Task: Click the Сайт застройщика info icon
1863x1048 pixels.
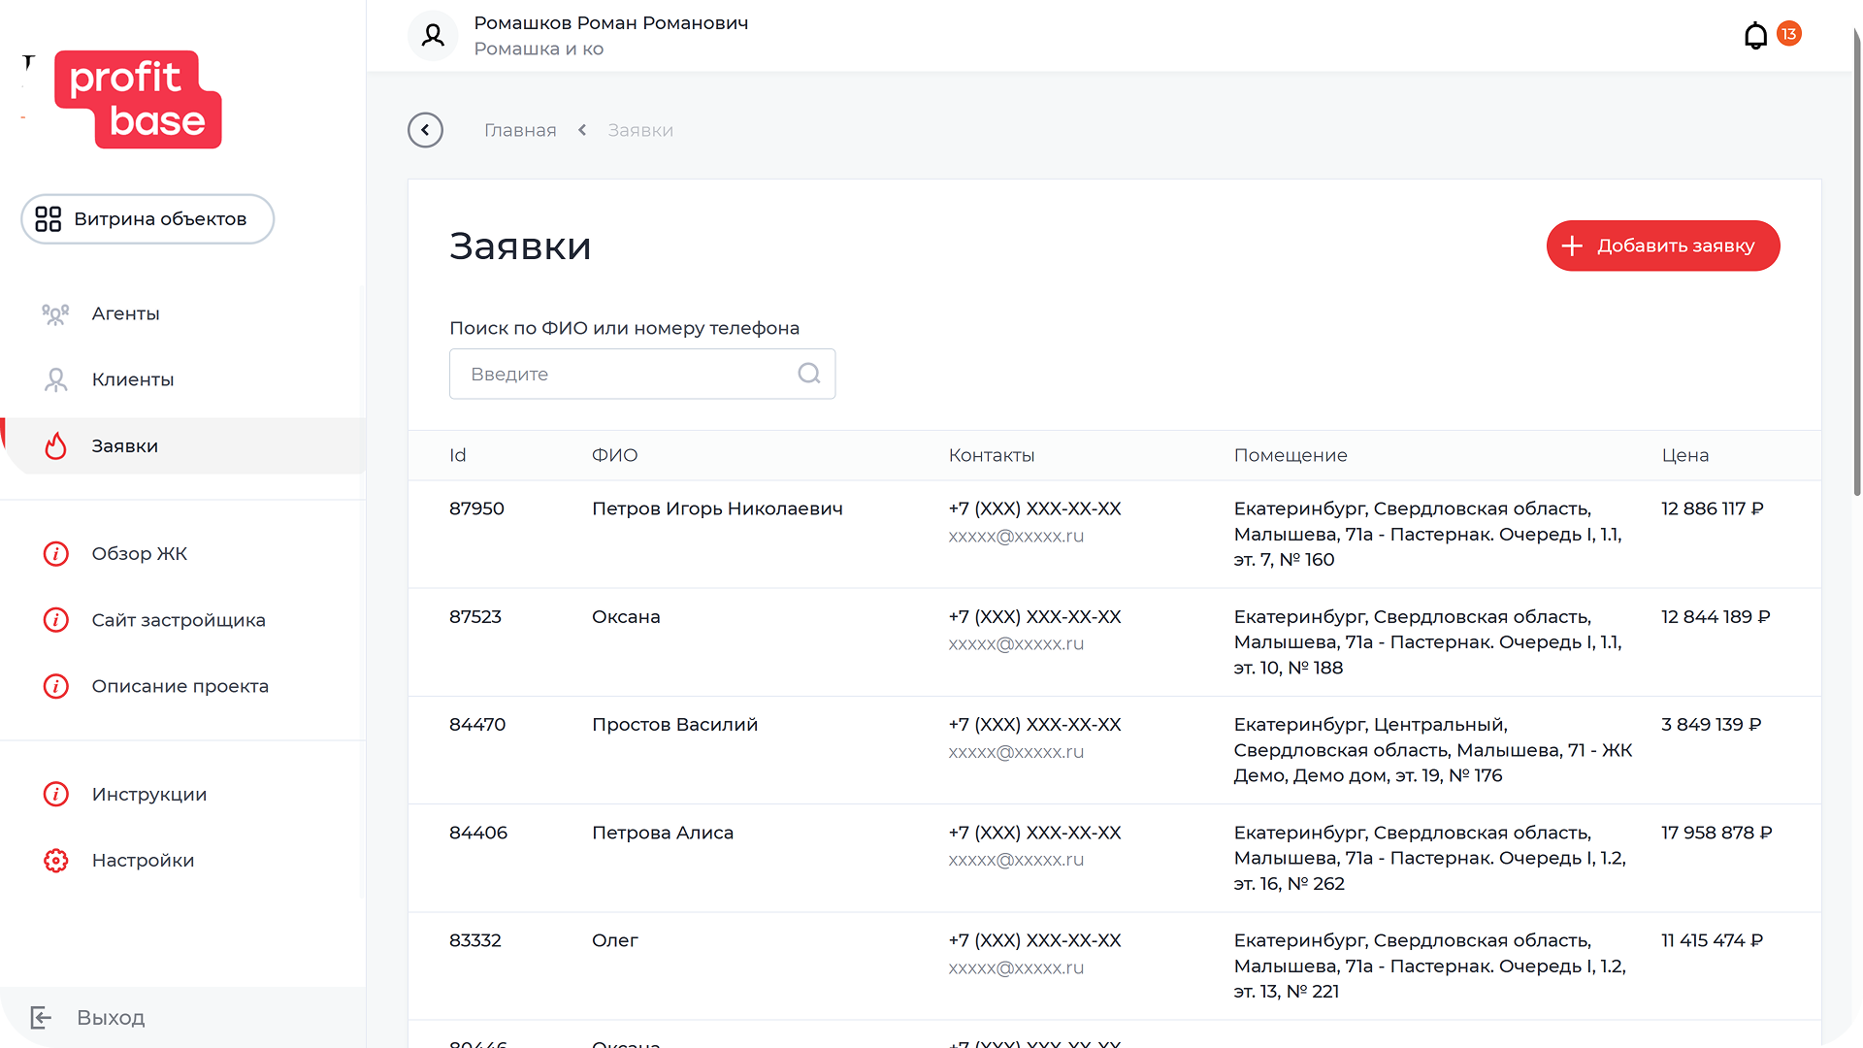Action: click(56, 619)
